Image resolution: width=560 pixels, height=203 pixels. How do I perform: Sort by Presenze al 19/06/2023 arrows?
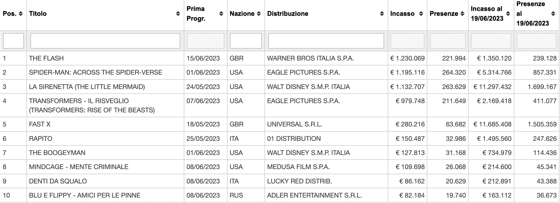tap(553, 14)
